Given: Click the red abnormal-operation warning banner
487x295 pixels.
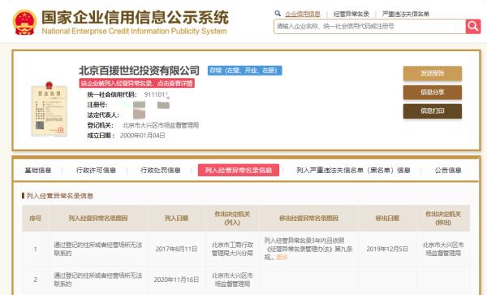Looking at the screenshot, I should coord(137,84).
